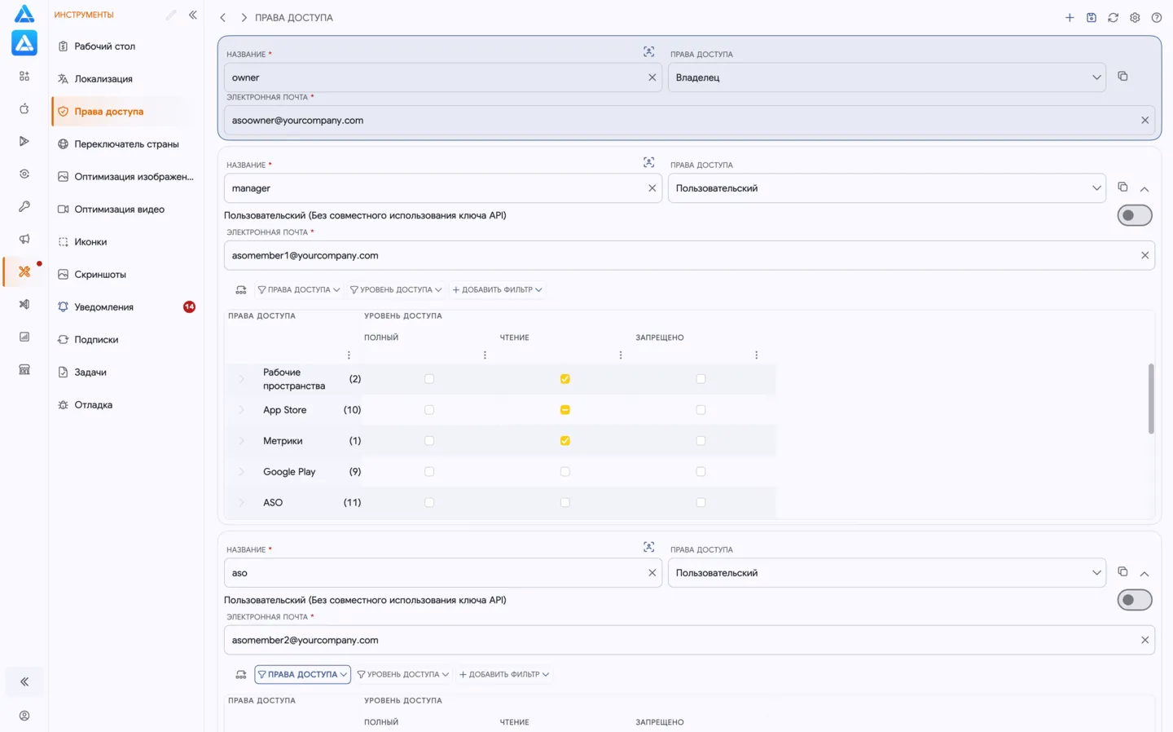Click the add new record plus icon
This screenshot has width=1173, height=732.
(x=1070, y=17)
